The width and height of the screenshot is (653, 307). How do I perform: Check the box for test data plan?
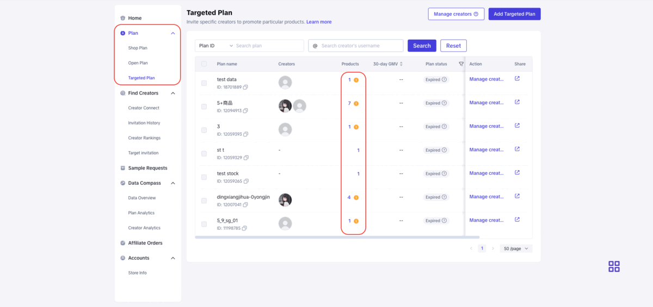[x=204, y=83]
